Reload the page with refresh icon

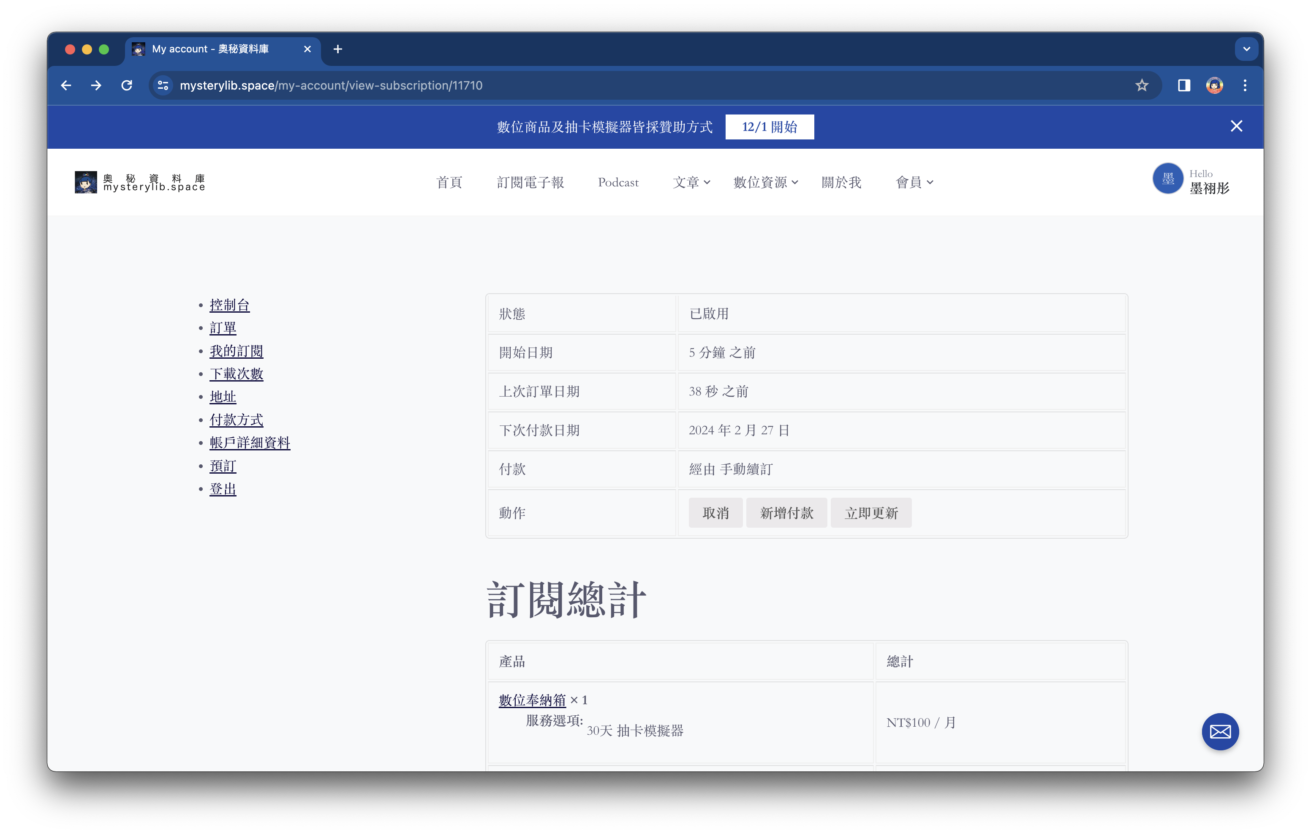tap(127, 85)
